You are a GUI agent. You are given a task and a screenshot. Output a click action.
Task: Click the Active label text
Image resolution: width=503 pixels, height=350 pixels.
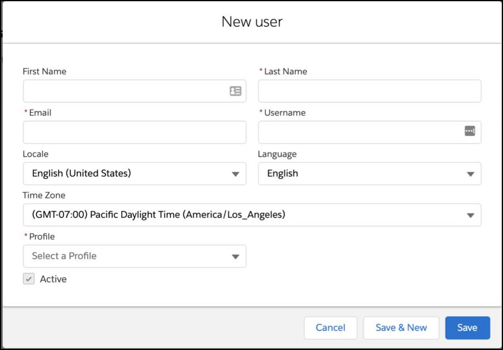click(x=53, y=279)
